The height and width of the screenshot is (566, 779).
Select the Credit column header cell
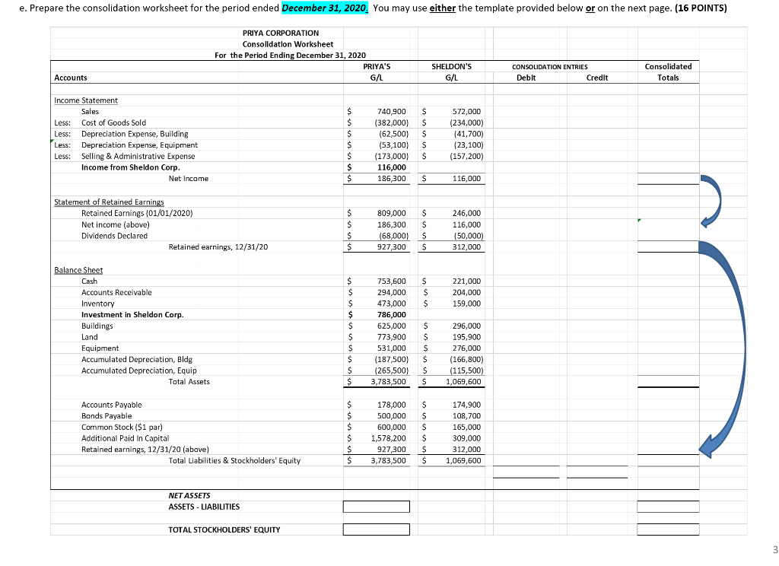click(x=597, y=77)
